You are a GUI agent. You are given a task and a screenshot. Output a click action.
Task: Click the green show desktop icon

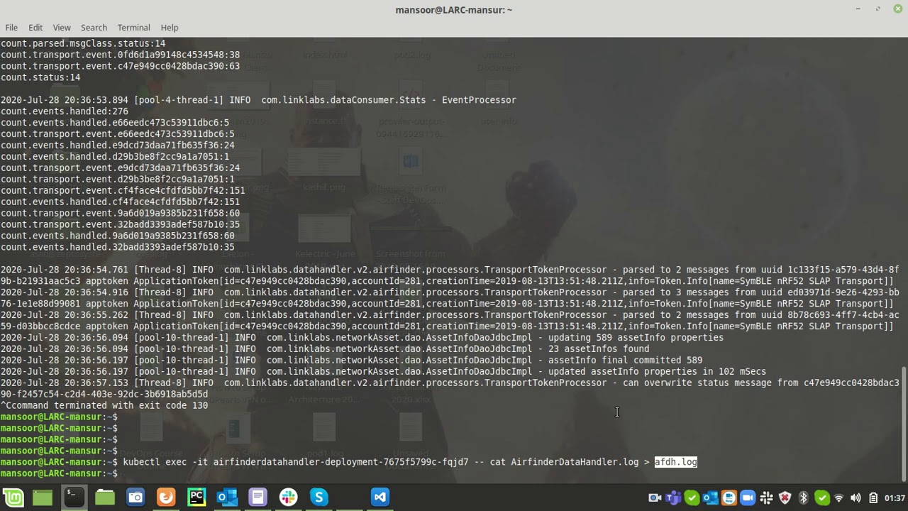click(x=43, y=498)
